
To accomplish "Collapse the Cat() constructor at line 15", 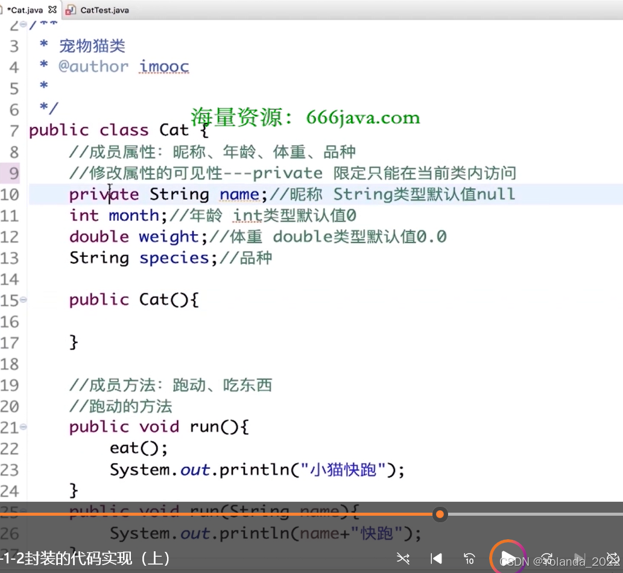I will (24, 300).
